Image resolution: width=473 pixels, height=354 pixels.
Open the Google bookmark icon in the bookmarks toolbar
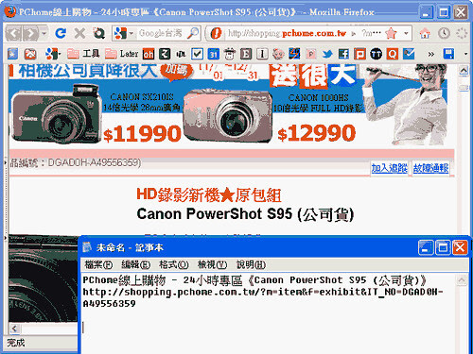52,54
